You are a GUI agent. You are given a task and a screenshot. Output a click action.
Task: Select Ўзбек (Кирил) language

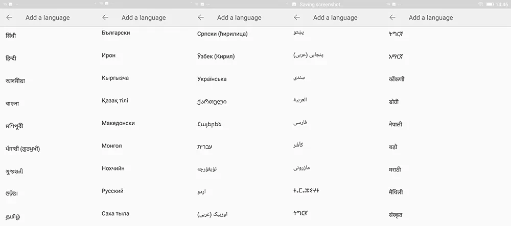coord(216,56)
